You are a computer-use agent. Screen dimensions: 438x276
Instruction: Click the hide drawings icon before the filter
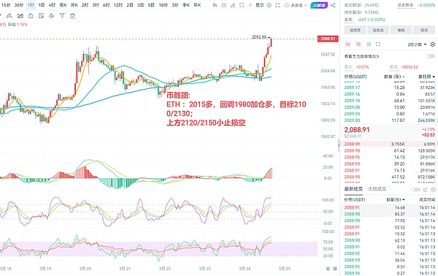[x=51, y=16]
